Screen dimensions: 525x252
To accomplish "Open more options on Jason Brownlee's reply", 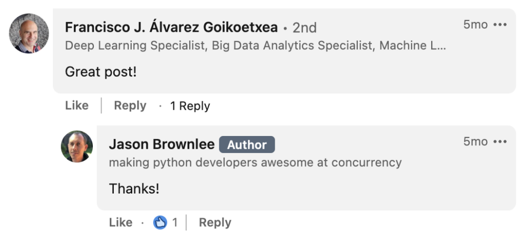I will 499,142.
